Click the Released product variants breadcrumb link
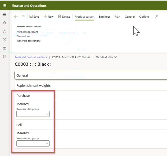 tap(31, 57)
